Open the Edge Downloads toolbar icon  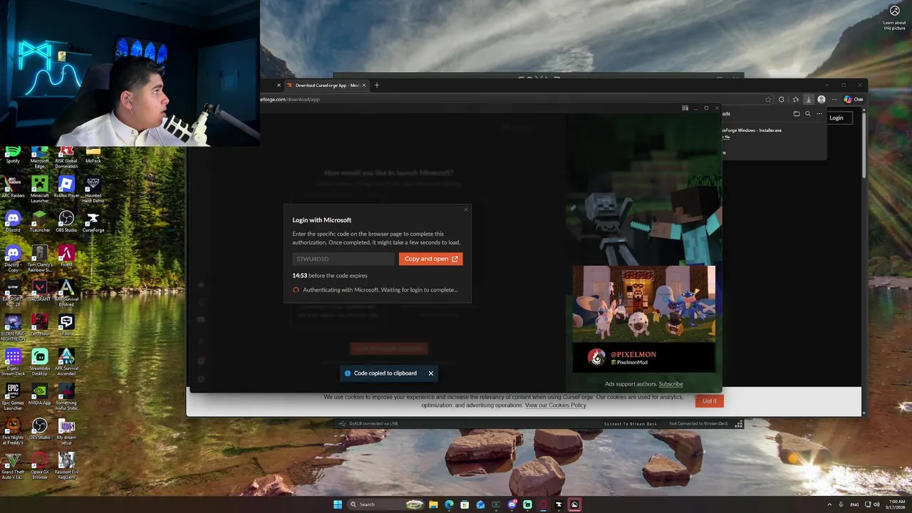coord(808,100)
